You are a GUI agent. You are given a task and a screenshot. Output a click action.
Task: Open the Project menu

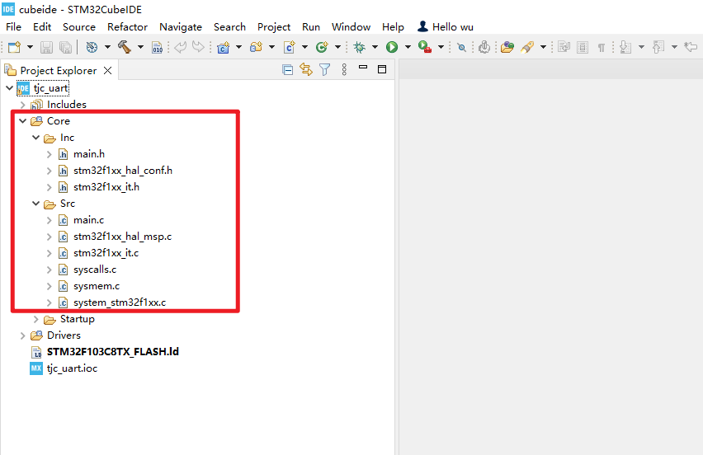coord(274,26)
